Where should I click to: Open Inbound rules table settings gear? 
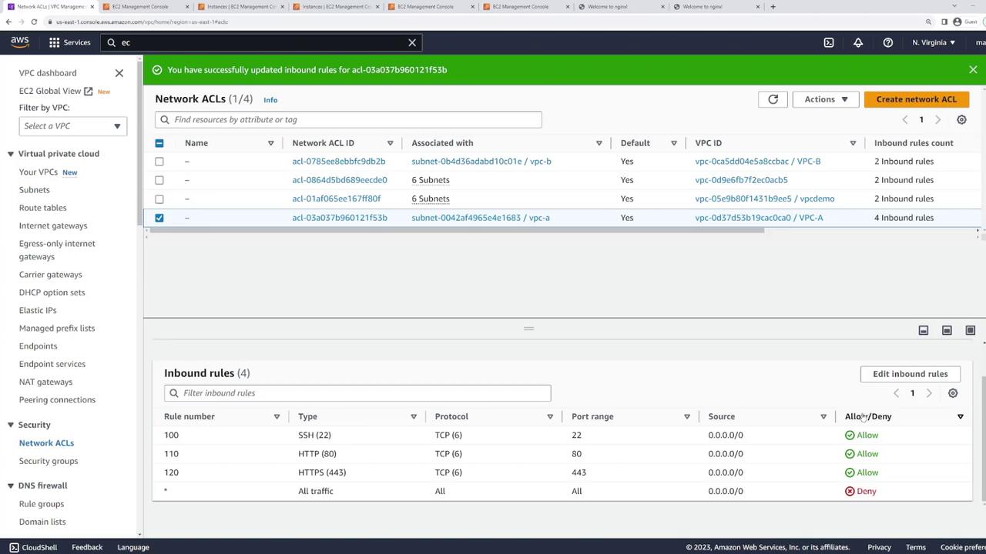pos(953,393)
